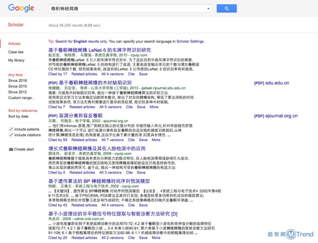Select the Any time filter

coord(15,75)
